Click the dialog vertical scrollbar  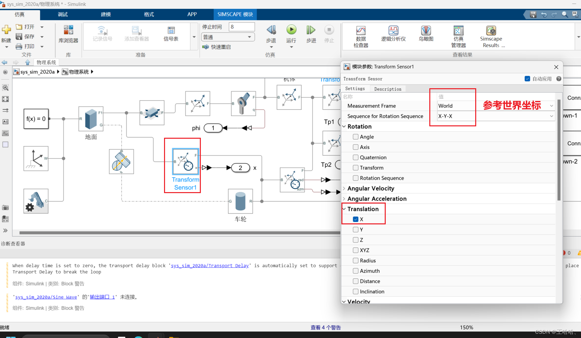pos(559,150)
